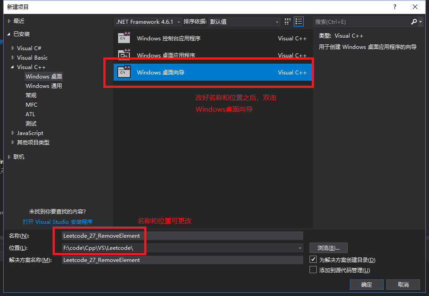Open the search options dropdown arrow
The image size is (429, 296).
(x=420, y=22)
